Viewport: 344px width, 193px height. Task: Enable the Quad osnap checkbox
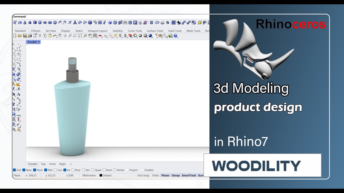point(93,170)
